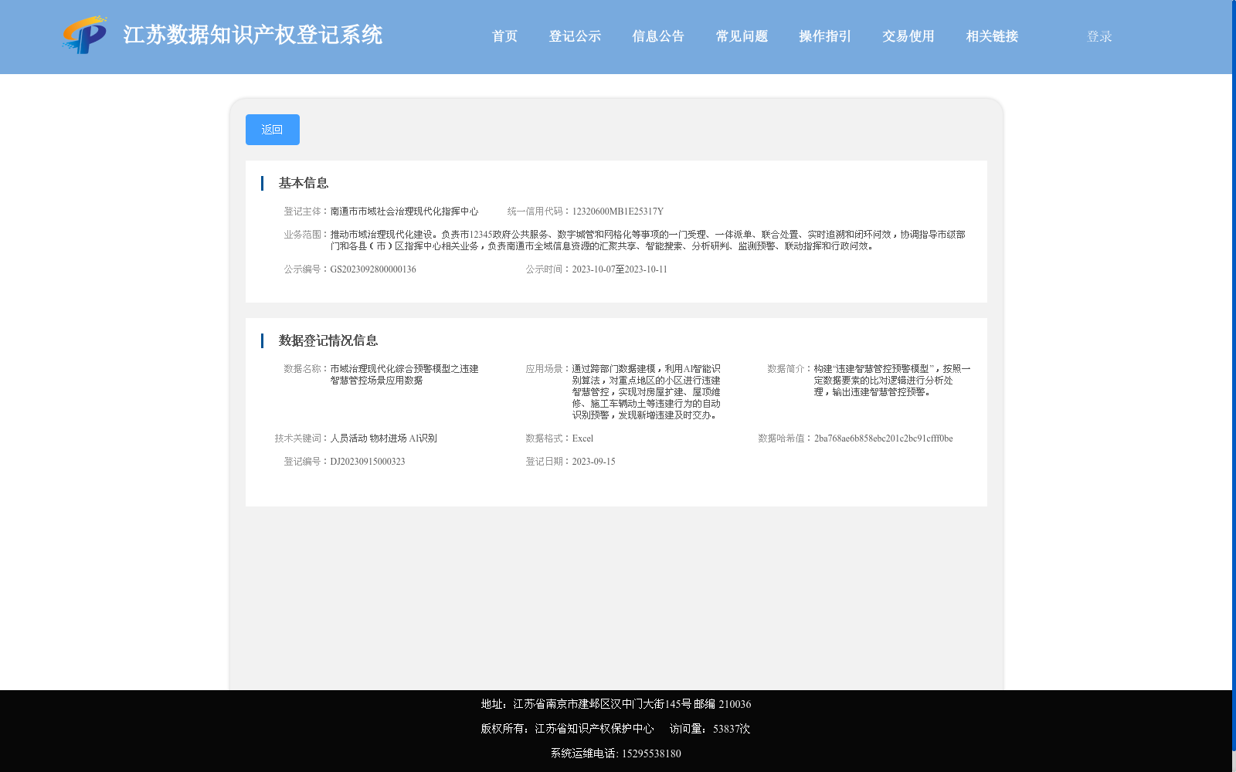The height and width of the screenshot is (772, 1236).
Task: Click the footer address line 地址
Action: (x=616, y=704)
